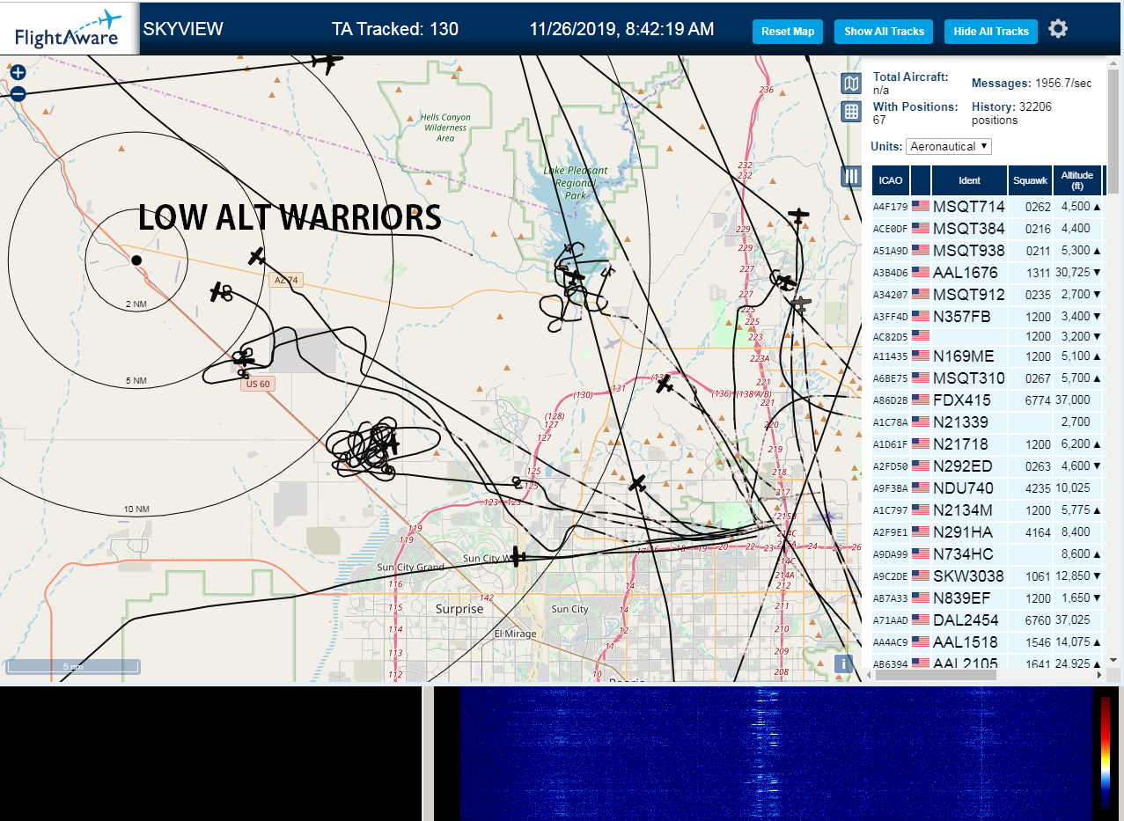The image size is (1124, 821).
Task: Select the aircraft icon over Lake Pleasant
Action: pos(575,275)
